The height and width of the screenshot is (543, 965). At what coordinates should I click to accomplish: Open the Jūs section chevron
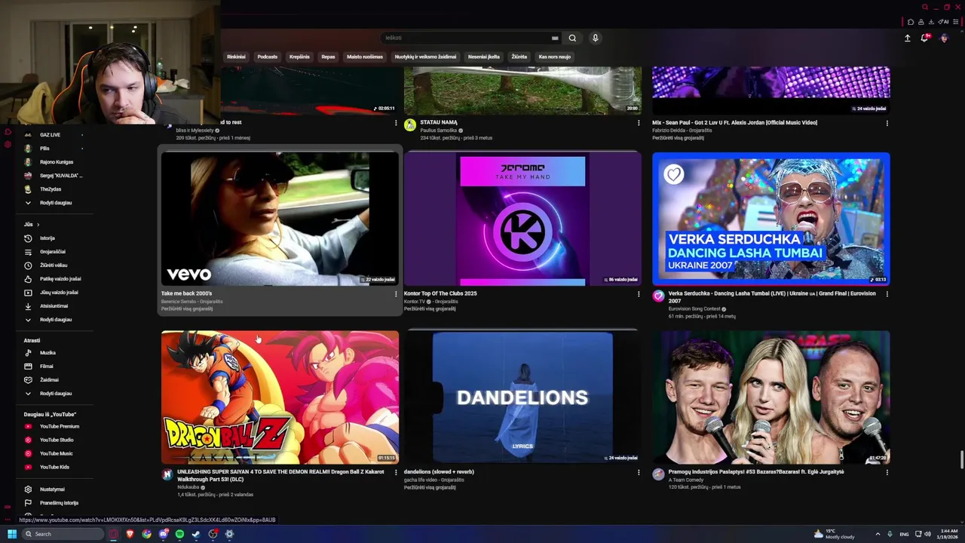click(x=38, y=225)
